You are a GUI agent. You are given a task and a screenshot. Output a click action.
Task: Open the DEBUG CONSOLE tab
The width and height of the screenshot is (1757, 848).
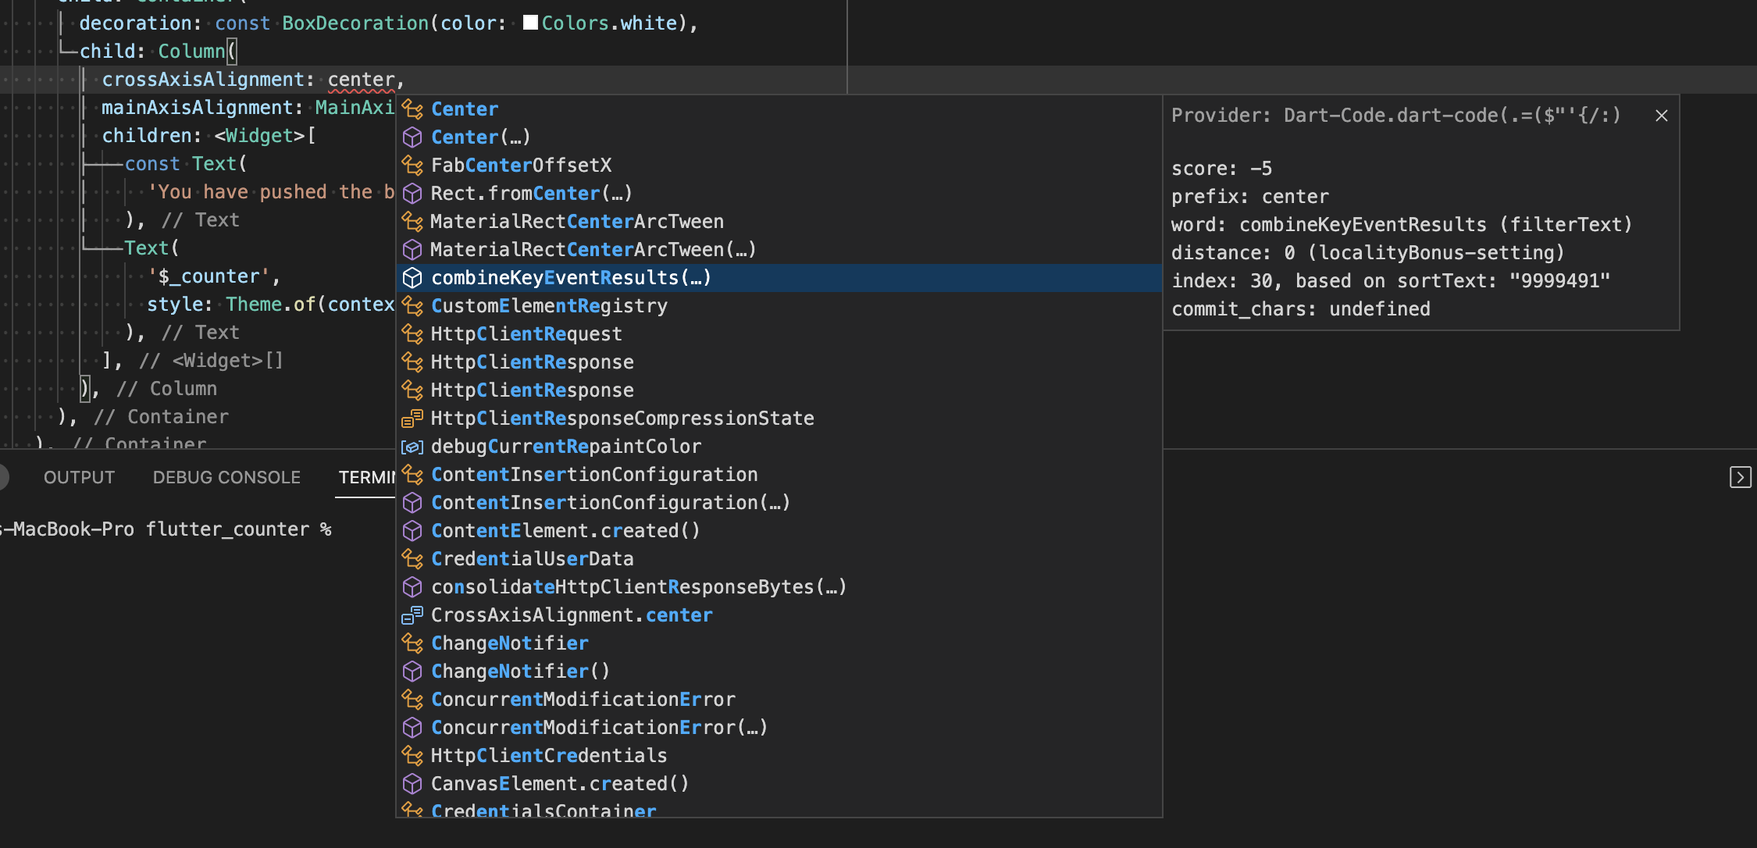(226, 477)
